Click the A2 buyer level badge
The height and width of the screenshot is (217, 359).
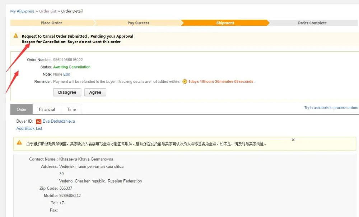[x=38, y=122]
